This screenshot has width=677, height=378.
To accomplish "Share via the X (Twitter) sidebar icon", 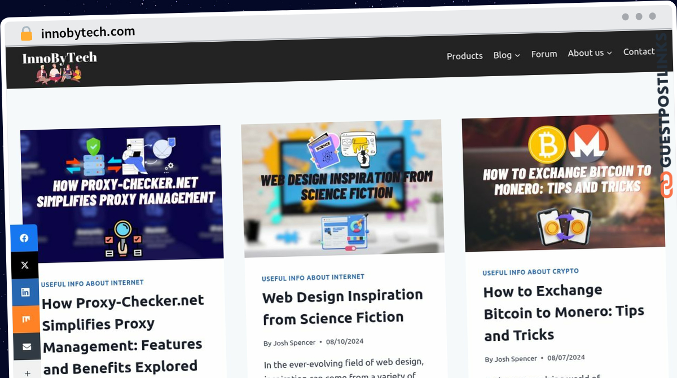I will 25,265.
